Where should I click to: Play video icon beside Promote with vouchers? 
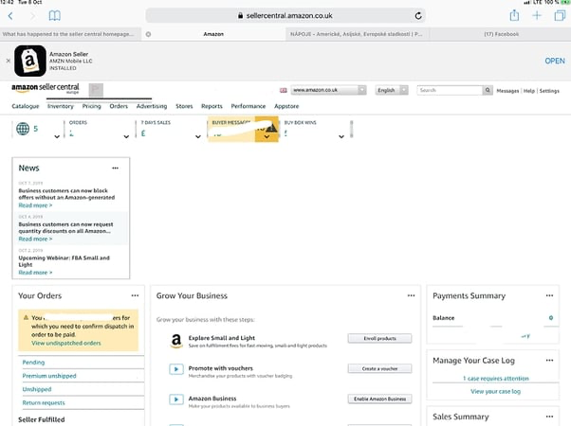[176, 369]
